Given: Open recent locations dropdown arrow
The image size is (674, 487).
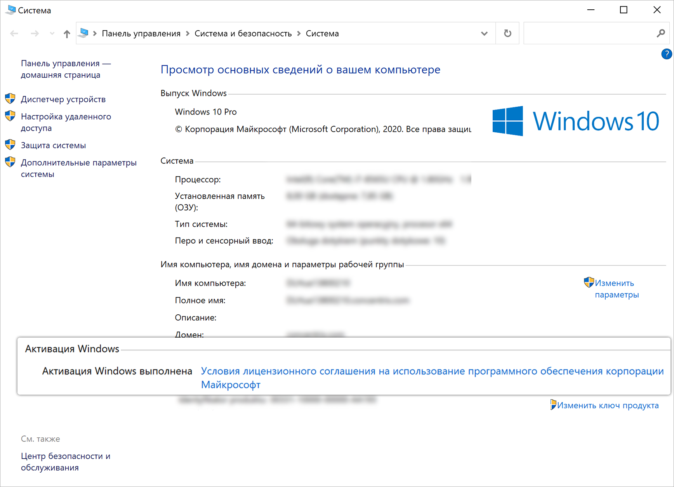Looking at the screenshot, I should pos(52,34).
